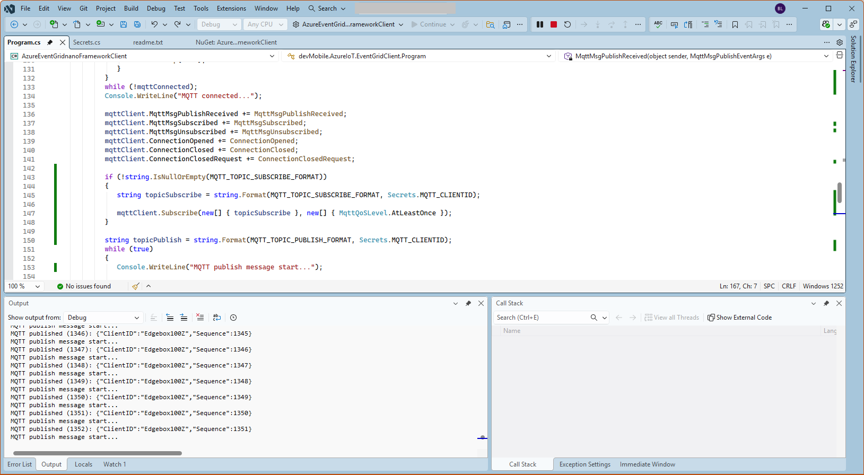Stop debugging with the red square
864x475 pixels.
pos(554,24)
